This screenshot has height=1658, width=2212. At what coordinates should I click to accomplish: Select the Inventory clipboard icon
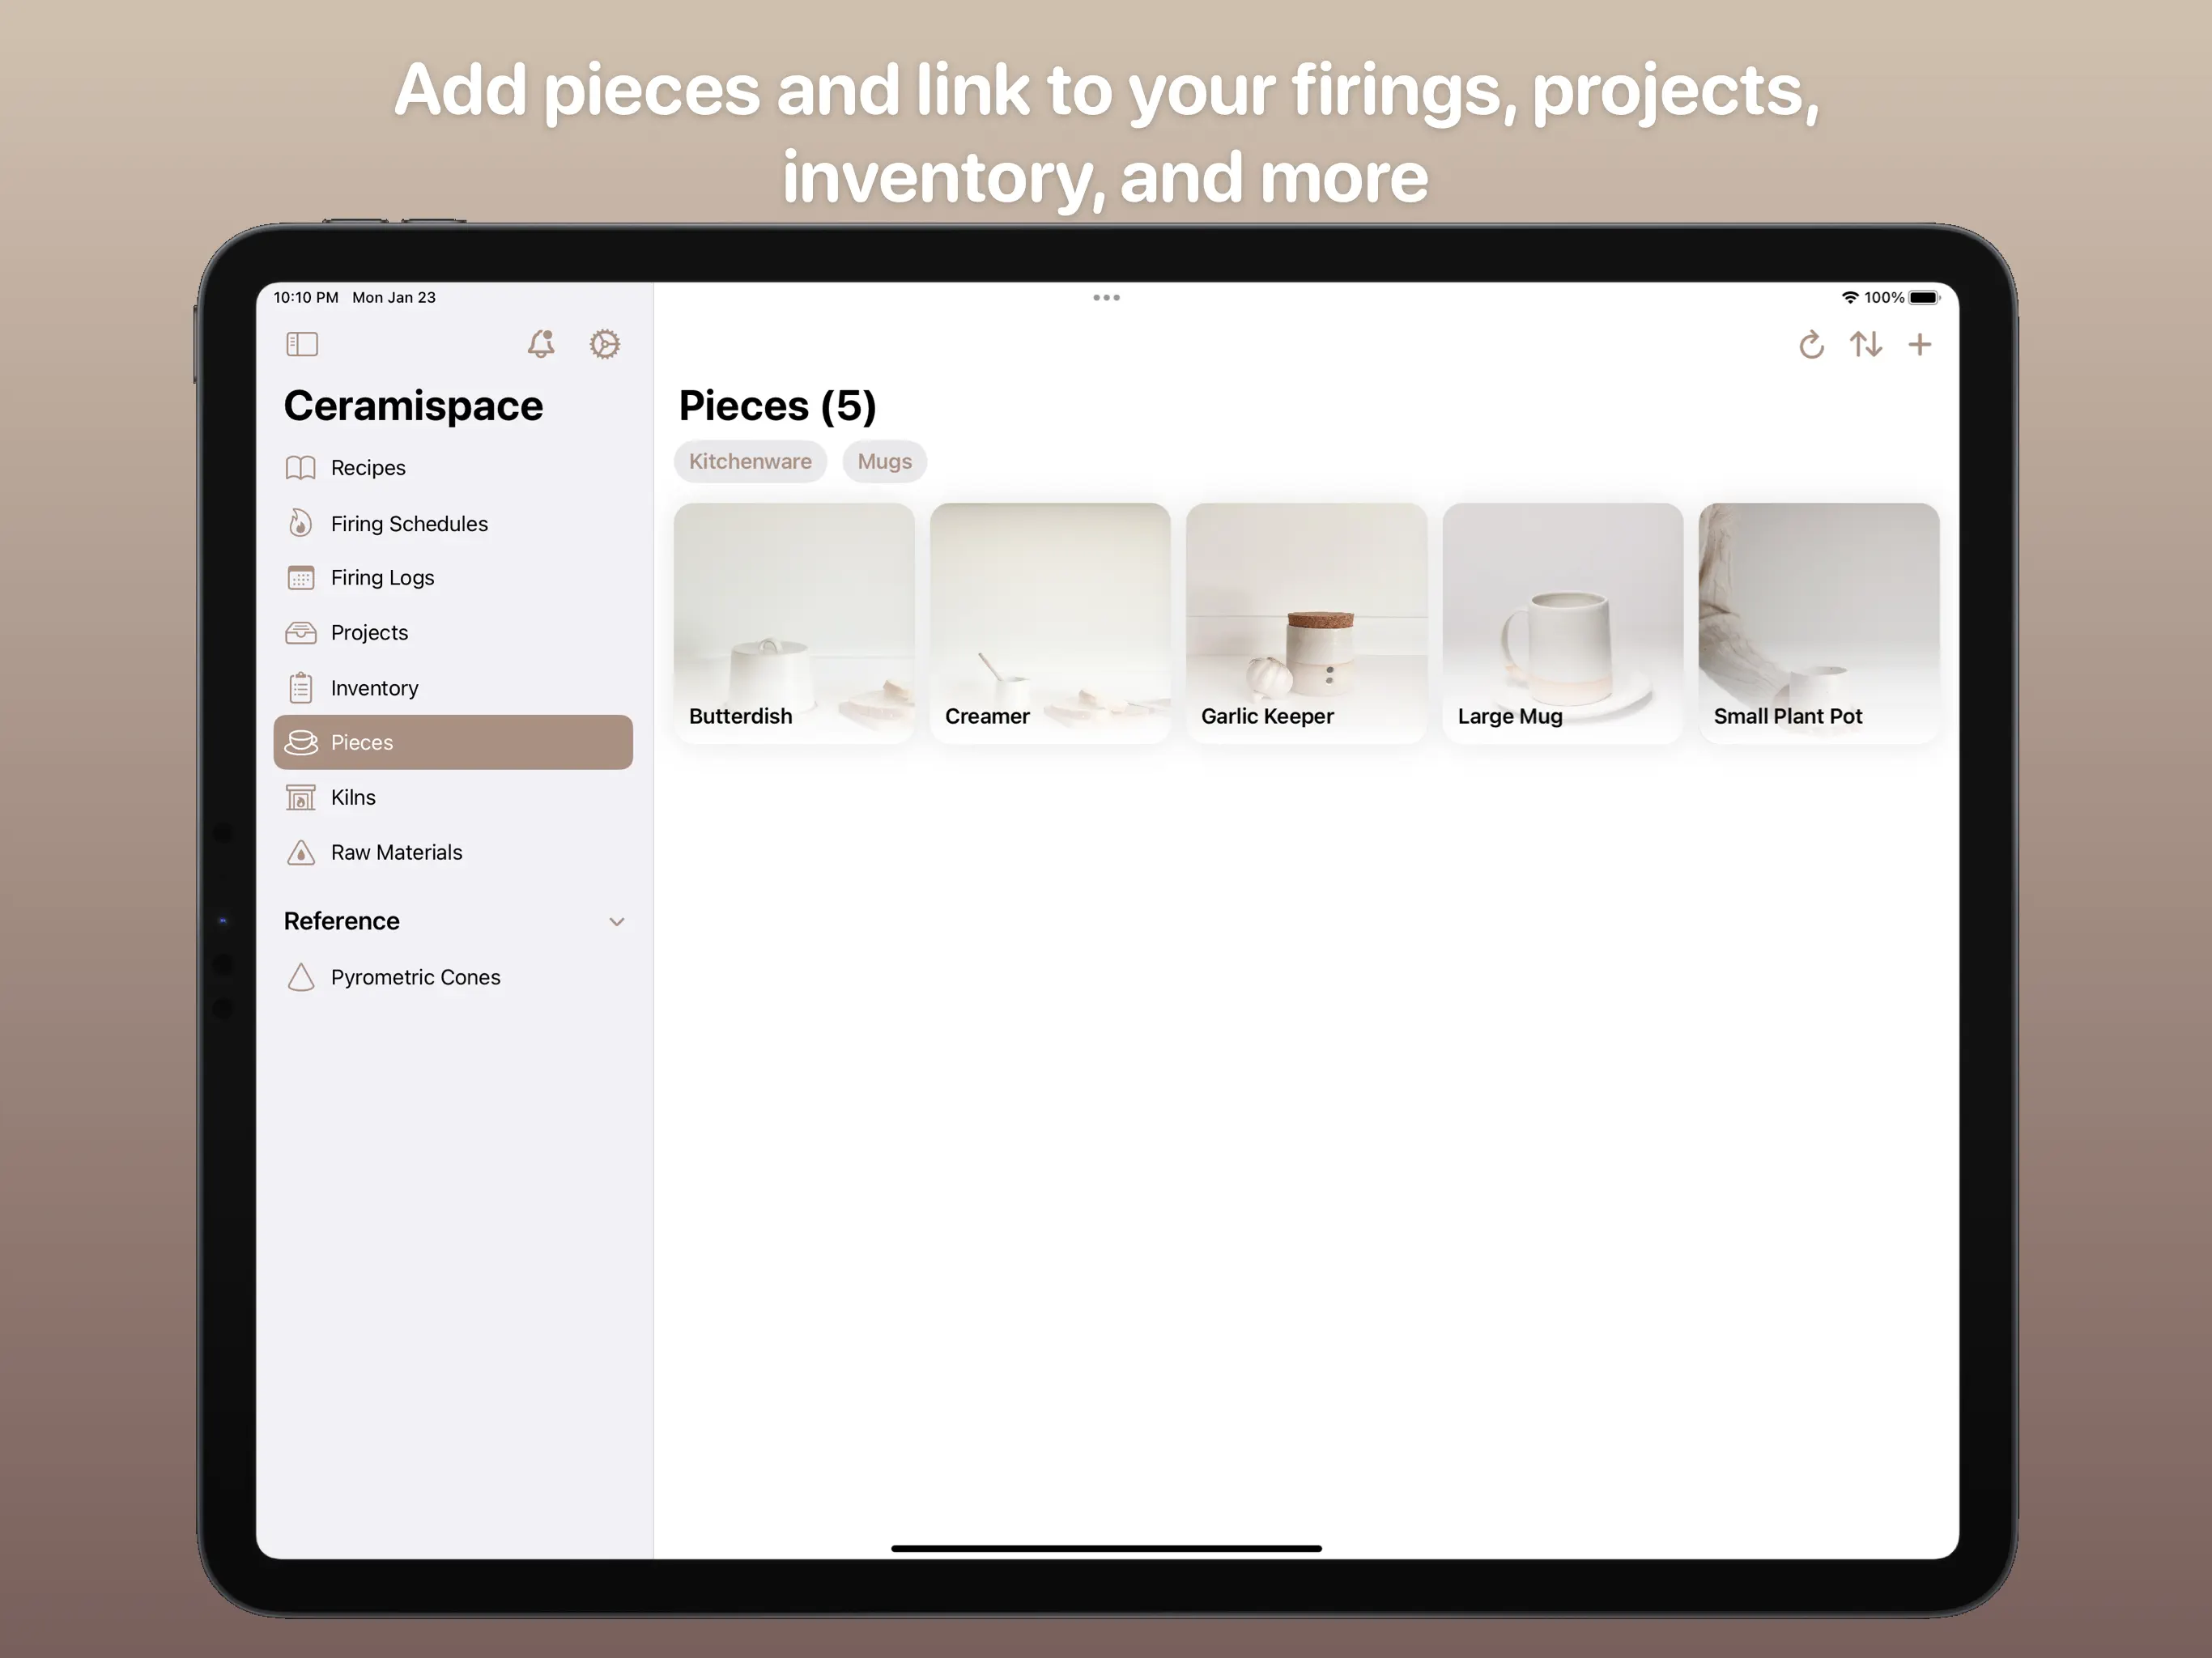click(301, 688)
